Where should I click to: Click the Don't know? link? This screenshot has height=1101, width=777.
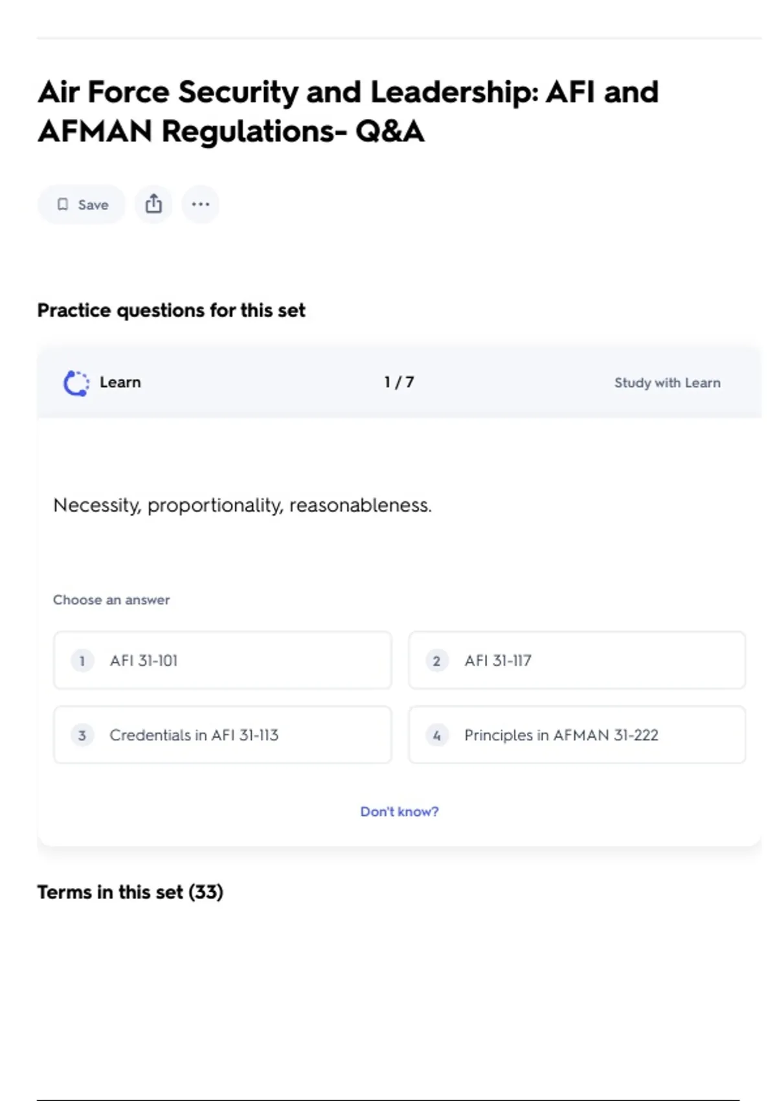coord(400,812)
